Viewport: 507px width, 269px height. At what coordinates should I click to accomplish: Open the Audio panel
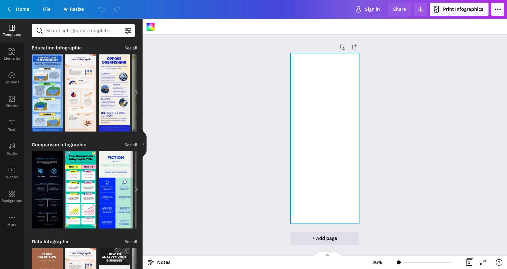[12, 149]
